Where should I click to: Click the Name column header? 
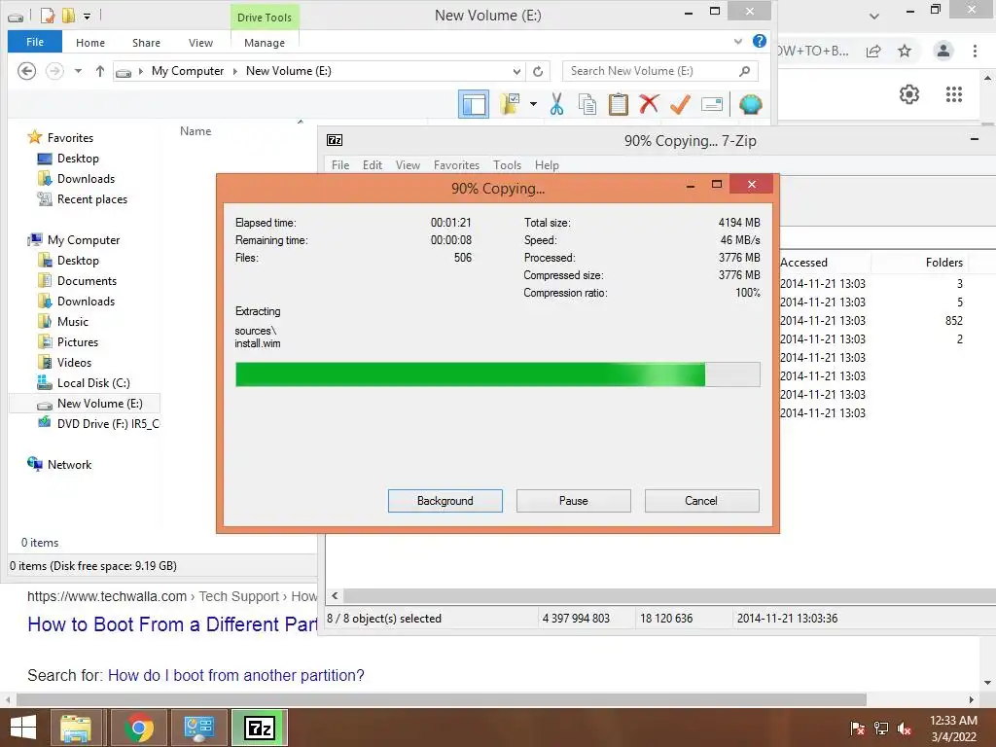click(196, 131)
